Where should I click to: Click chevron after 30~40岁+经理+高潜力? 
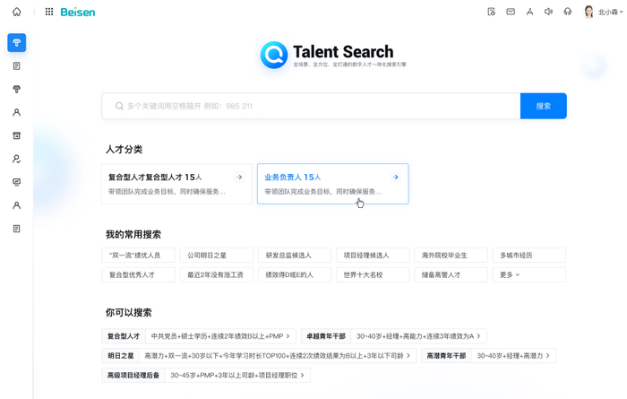pos(548,355)
